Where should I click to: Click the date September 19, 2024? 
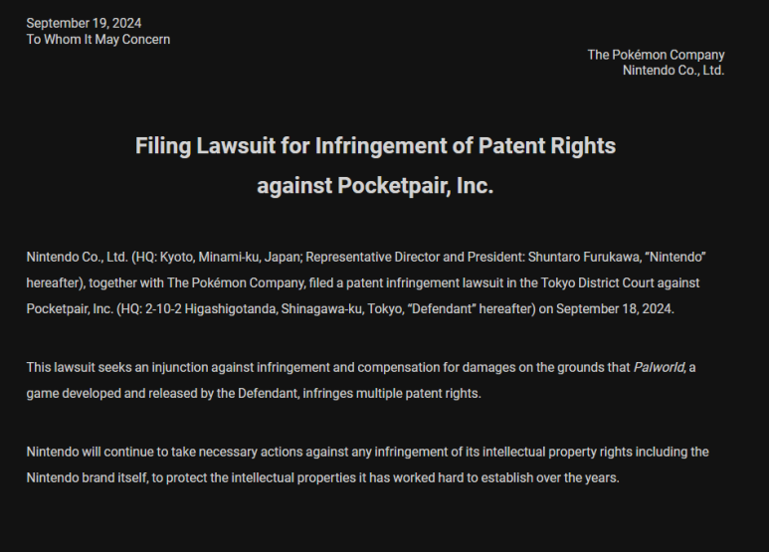click(84, 23)
